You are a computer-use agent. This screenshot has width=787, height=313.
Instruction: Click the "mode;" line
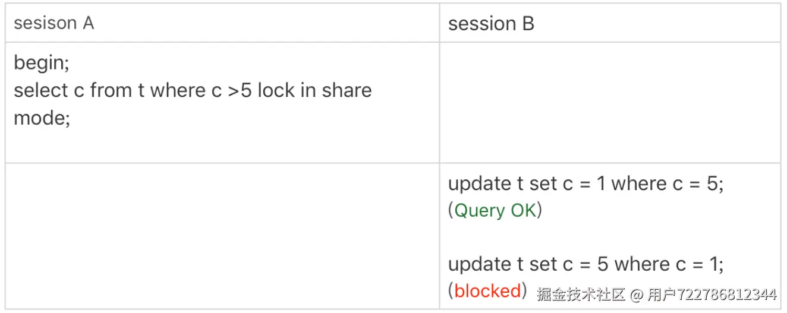tap(42, 117)
